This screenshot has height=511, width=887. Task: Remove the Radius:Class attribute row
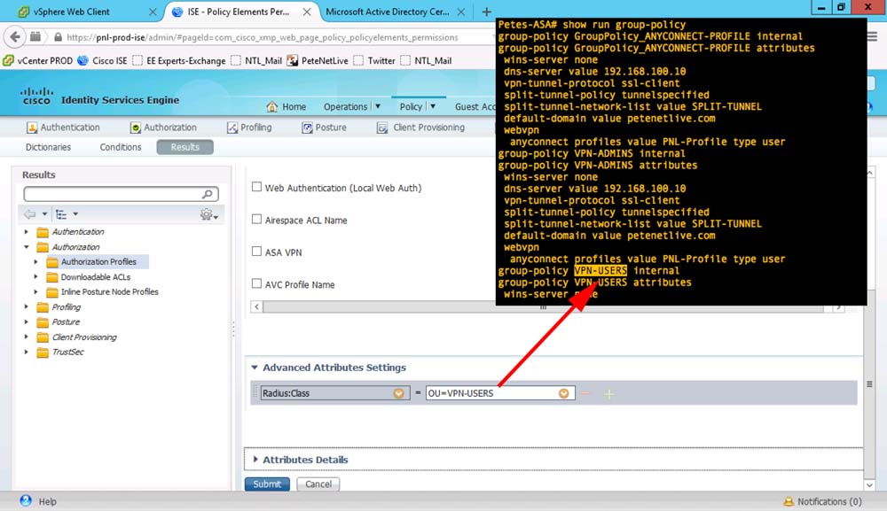click(x=585, y=393)
